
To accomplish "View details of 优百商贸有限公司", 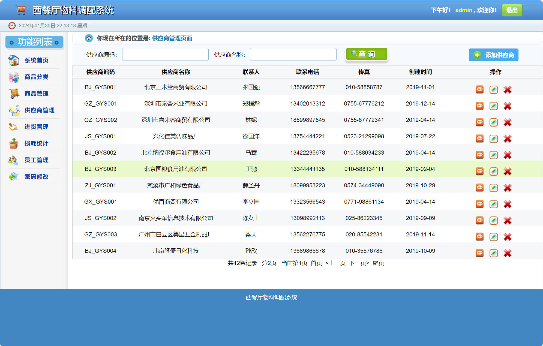I will tap(479, 204).
